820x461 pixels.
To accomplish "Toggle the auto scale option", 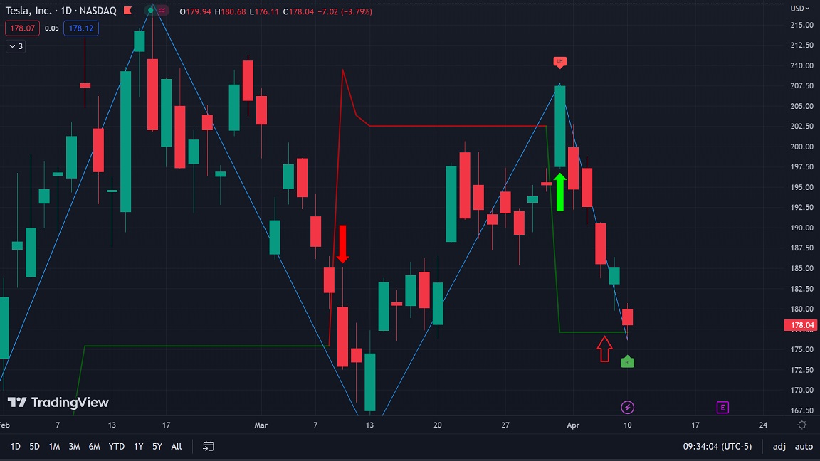I will [803, 446].
